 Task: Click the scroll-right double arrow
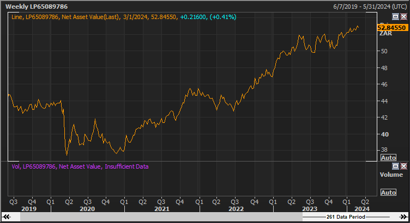coord(403,216)
